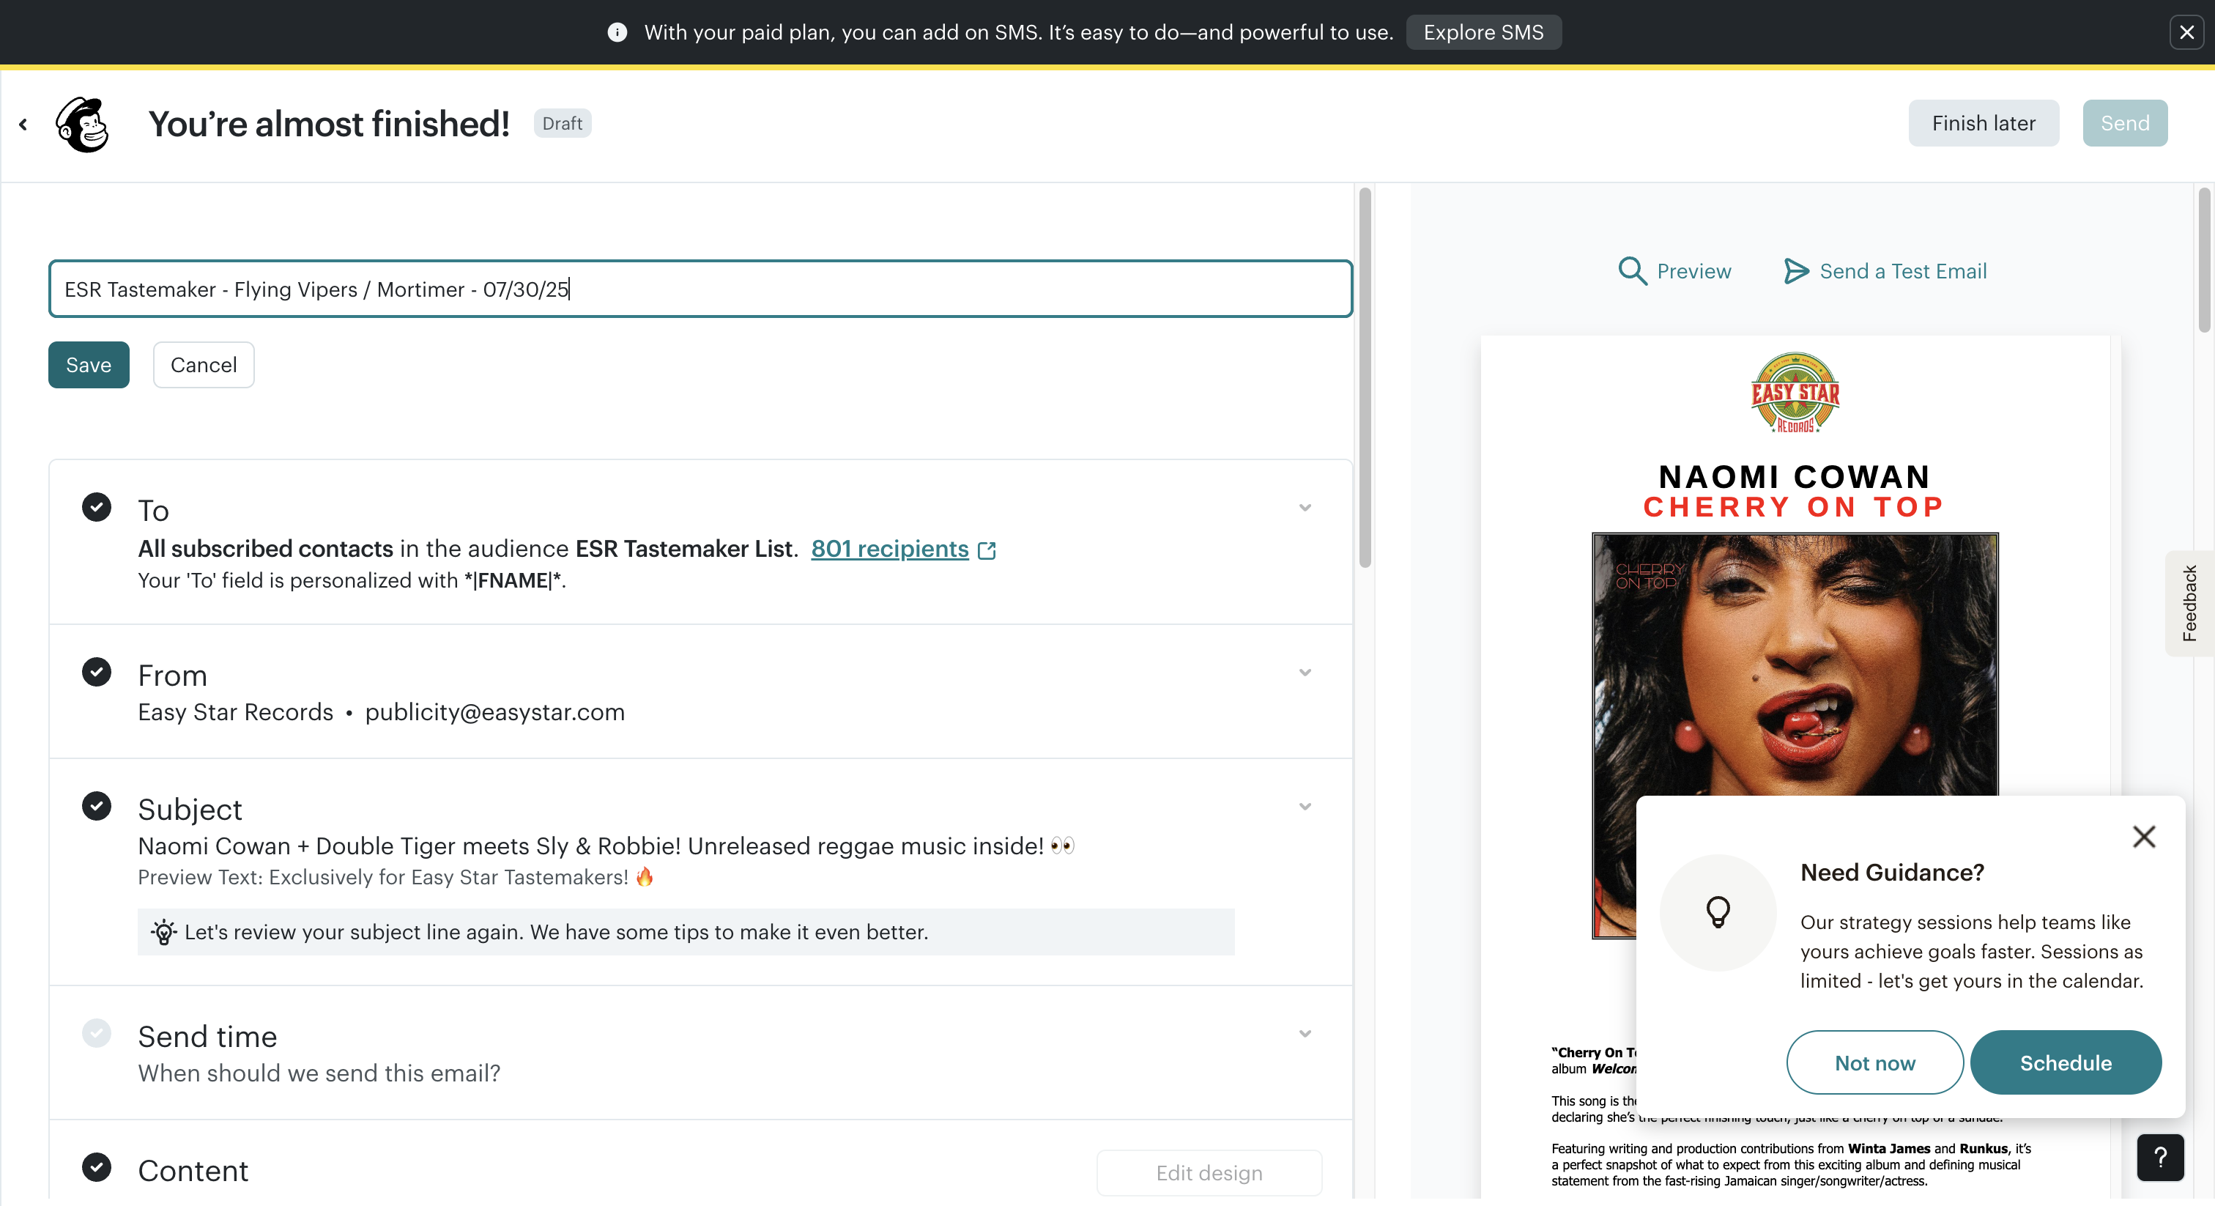The width and height of the screenshot is (2215, 1206).
Task: Click the Finish later button
Action: [1984, 123]
